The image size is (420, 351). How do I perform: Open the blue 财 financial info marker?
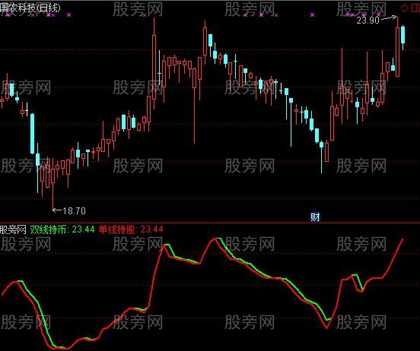point(315,217)
